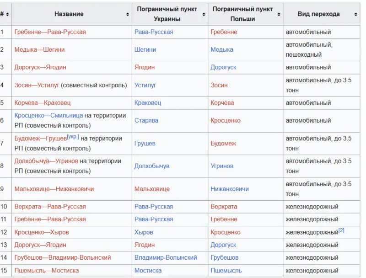
Task: Click the Нижанковичи link
Action: [230, 189]
